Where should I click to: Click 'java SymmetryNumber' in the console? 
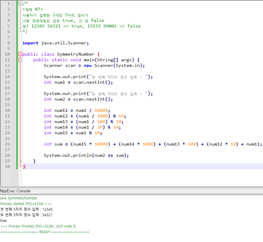(19, 198)
